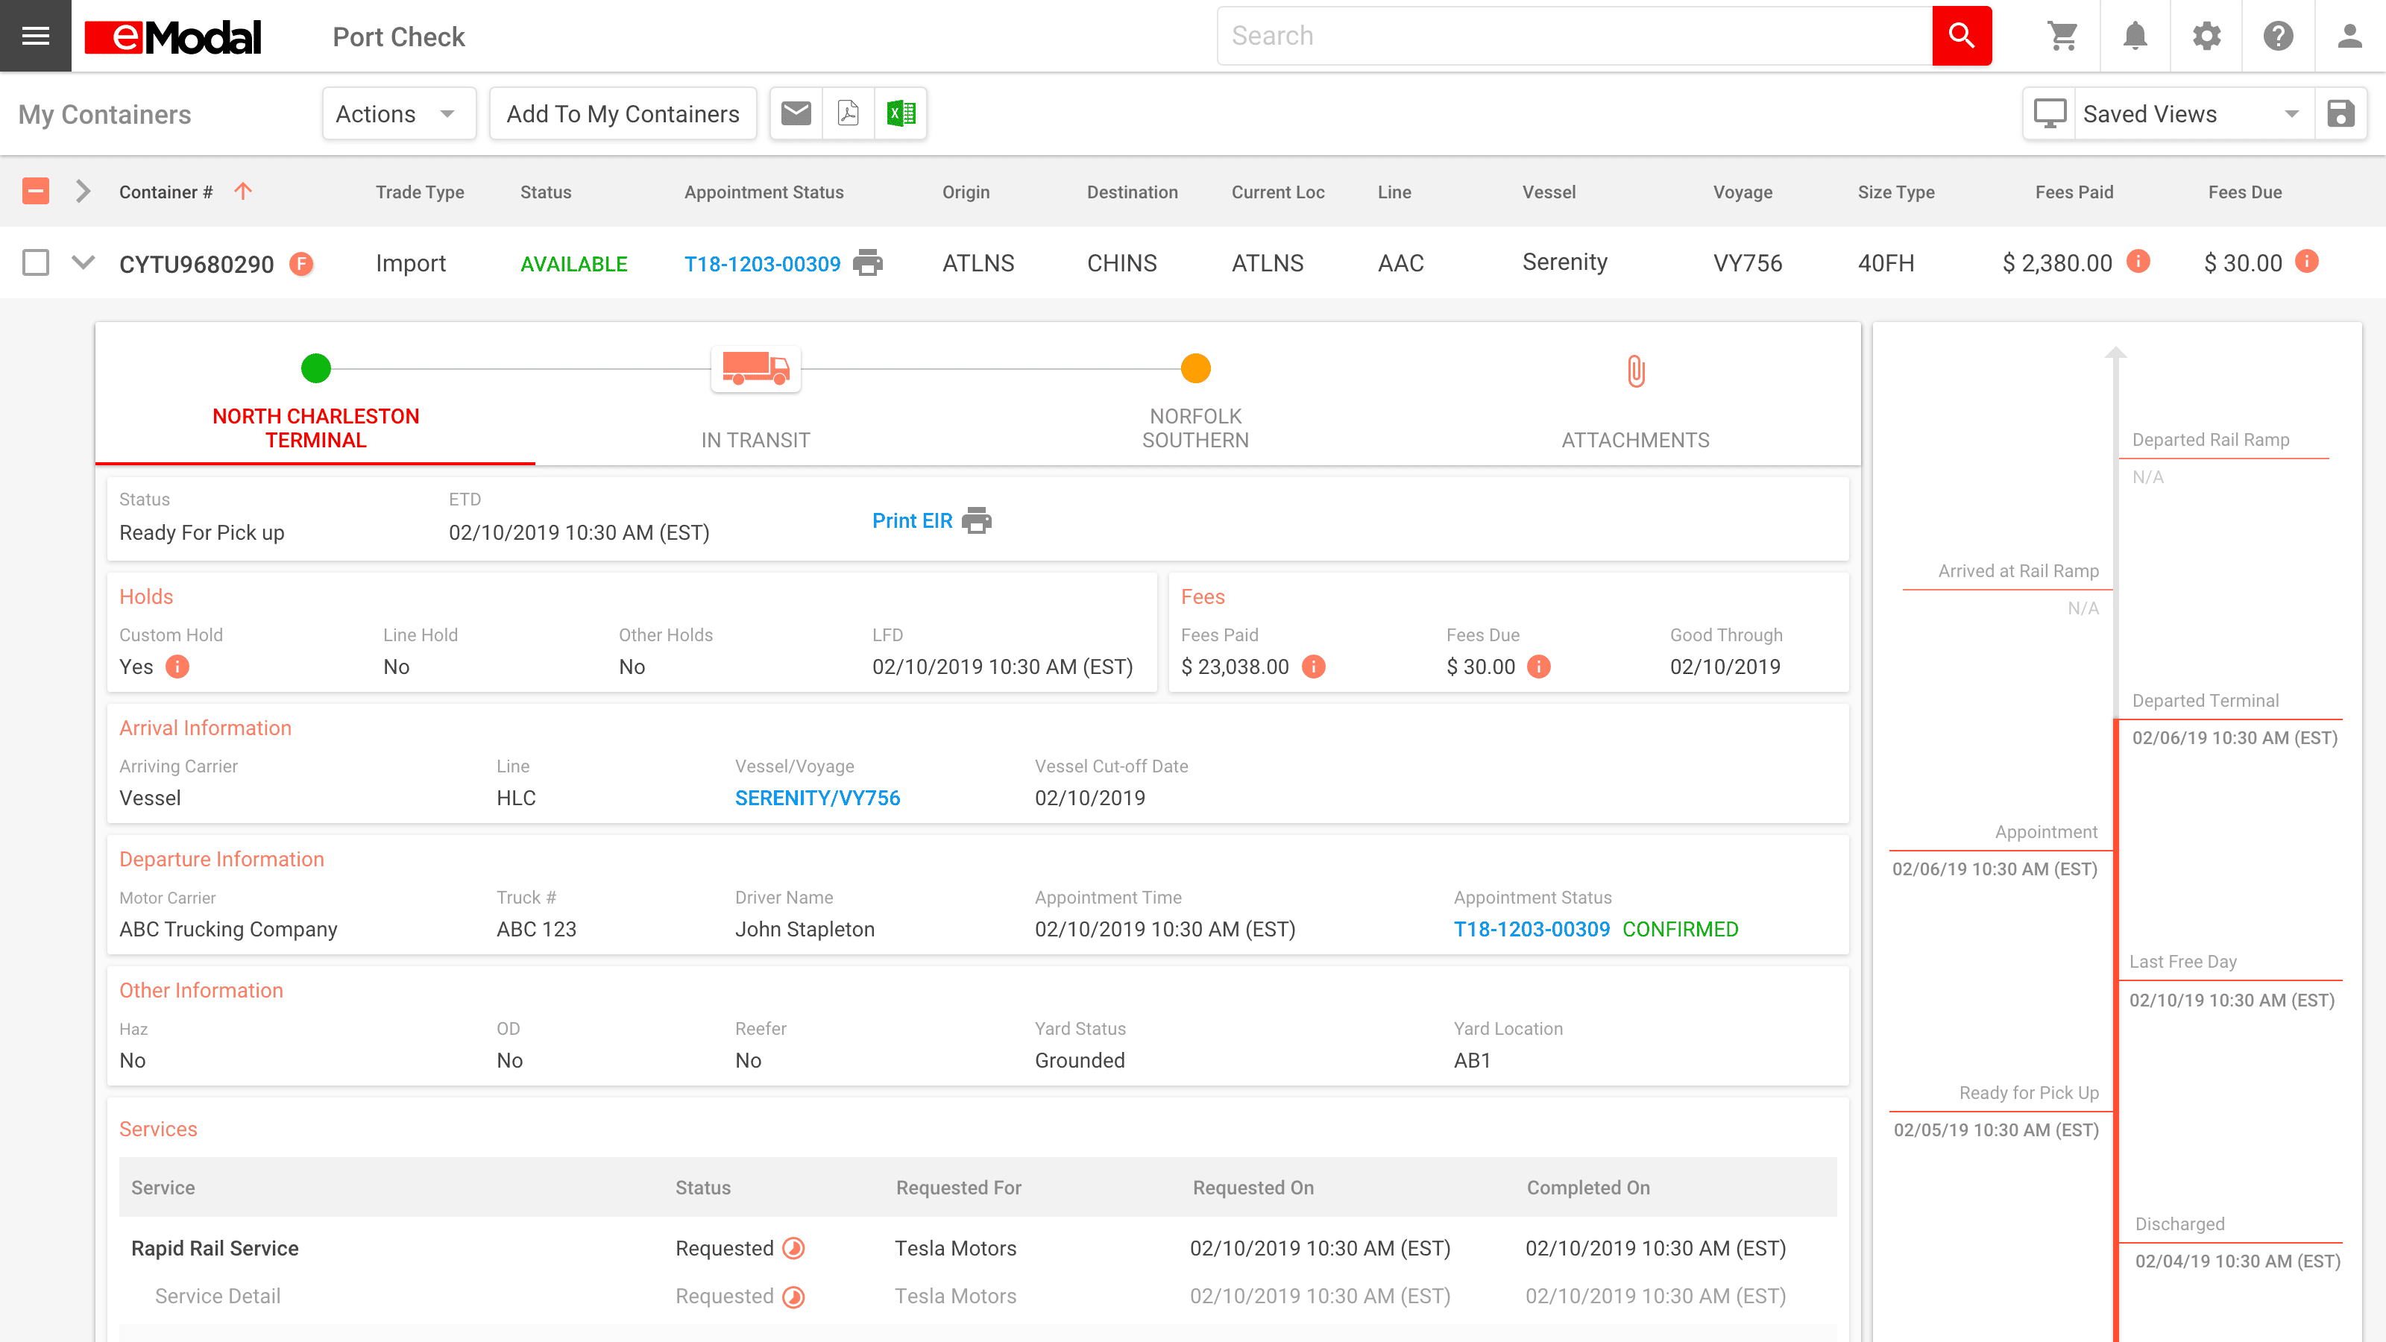Screen dimensions: 2386x1342
Task: Click the notifications bell icon
Action: [2135, 36]
